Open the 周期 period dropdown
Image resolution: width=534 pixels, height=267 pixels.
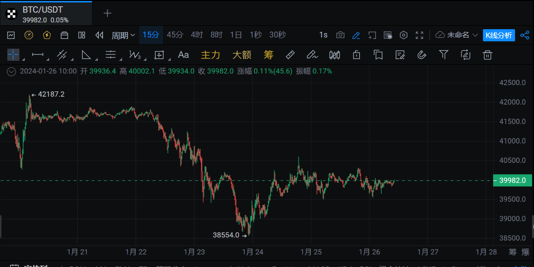[124, 35]
